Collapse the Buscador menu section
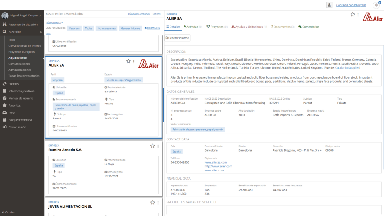This screenshot has width=384, height=216. (41, 32)
